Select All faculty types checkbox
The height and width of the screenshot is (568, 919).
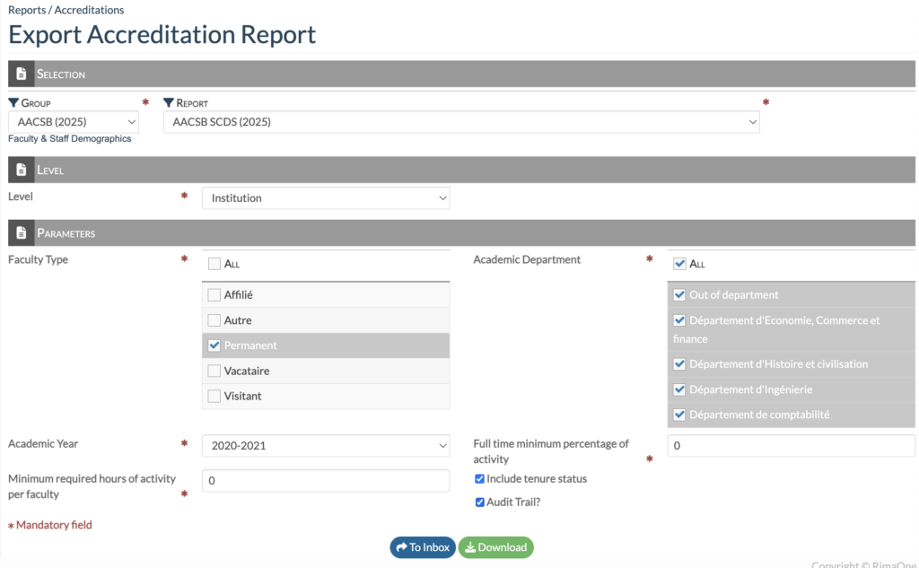(x=214, y=264)
